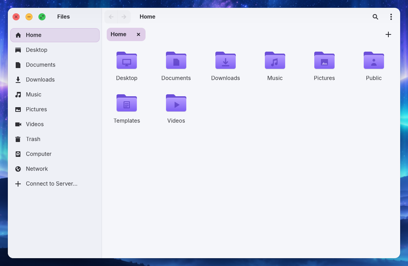
Task: Select Videos in the sidebar
Action: pyautogui.click(x=55, y=124)
